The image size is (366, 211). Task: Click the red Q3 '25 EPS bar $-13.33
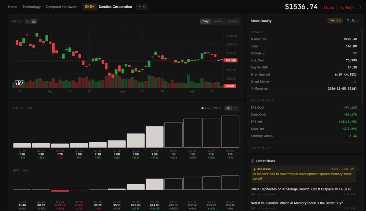[60, 191]
